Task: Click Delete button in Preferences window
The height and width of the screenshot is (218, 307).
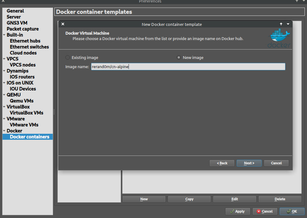Action: click(280, 199)
